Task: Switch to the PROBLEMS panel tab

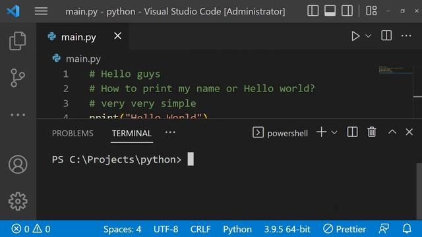Action: pos(73,133)
